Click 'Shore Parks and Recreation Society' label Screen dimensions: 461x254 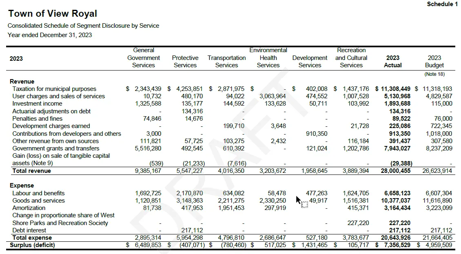tap(60, 223)
